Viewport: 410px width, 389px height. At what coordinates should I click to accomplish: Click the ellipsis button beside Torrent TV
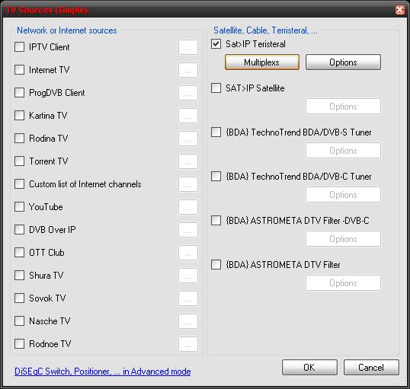[x=188, y=161]
